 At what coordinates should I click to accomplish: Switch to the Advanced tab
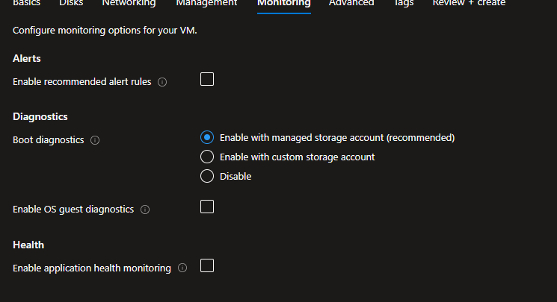coord(351,4)
